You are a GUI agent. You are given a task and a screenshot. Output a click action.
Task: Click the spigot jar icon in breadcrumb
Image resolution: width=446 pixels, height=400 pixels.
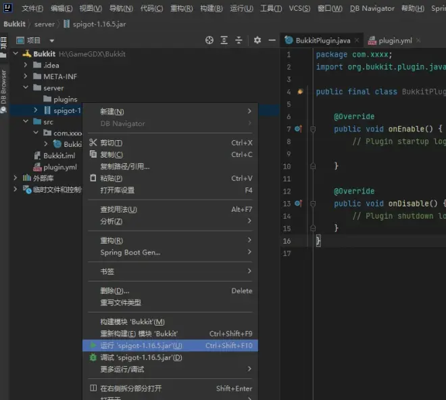[x=66, y=24]
